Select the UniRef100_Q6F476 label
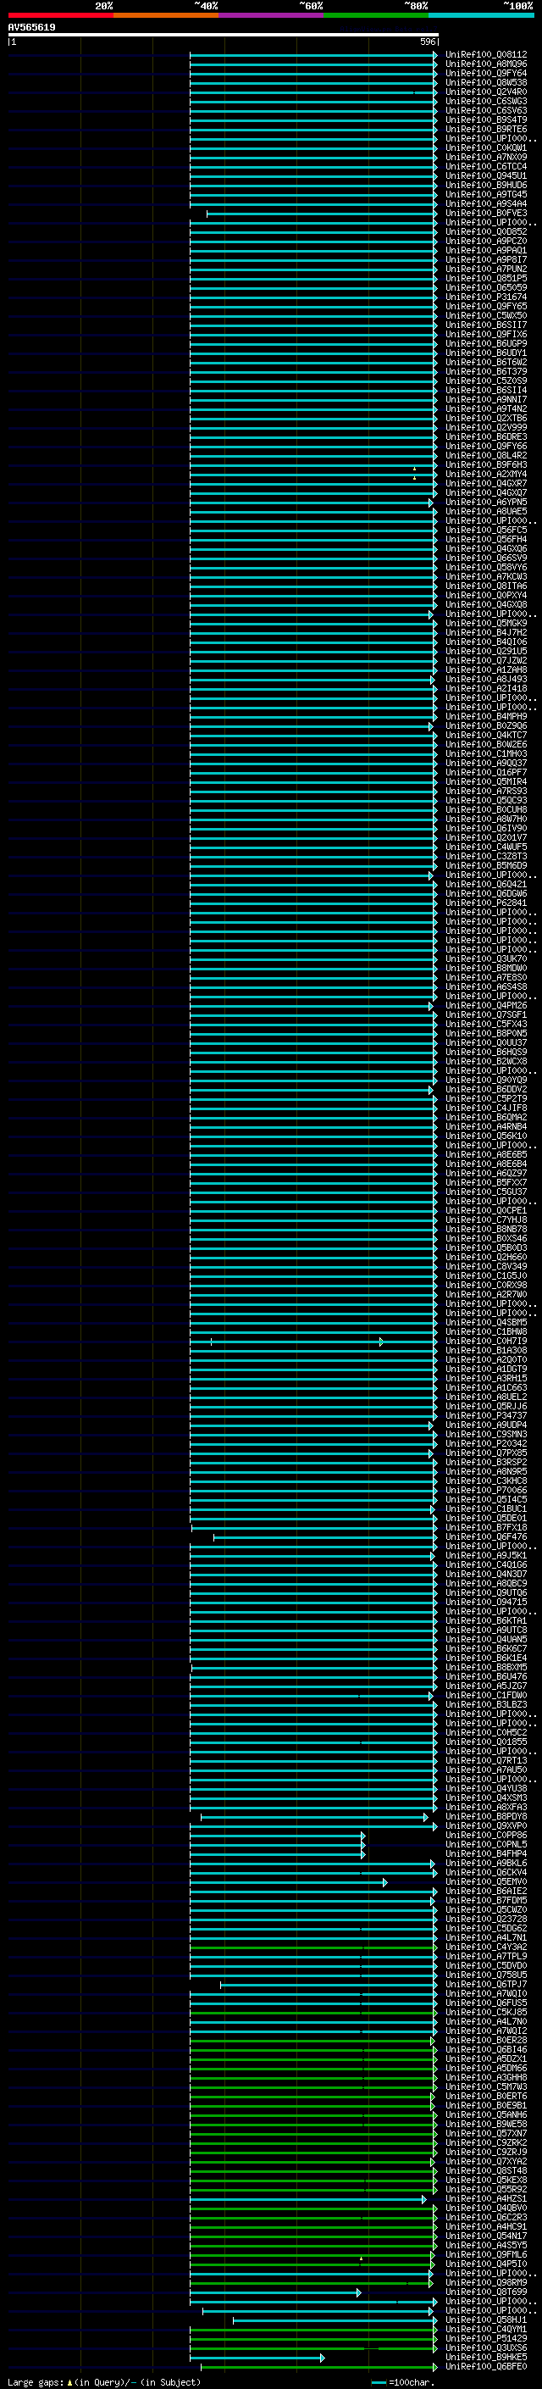This screenshot has width=542, height=2389. (x=486, y=1536)
